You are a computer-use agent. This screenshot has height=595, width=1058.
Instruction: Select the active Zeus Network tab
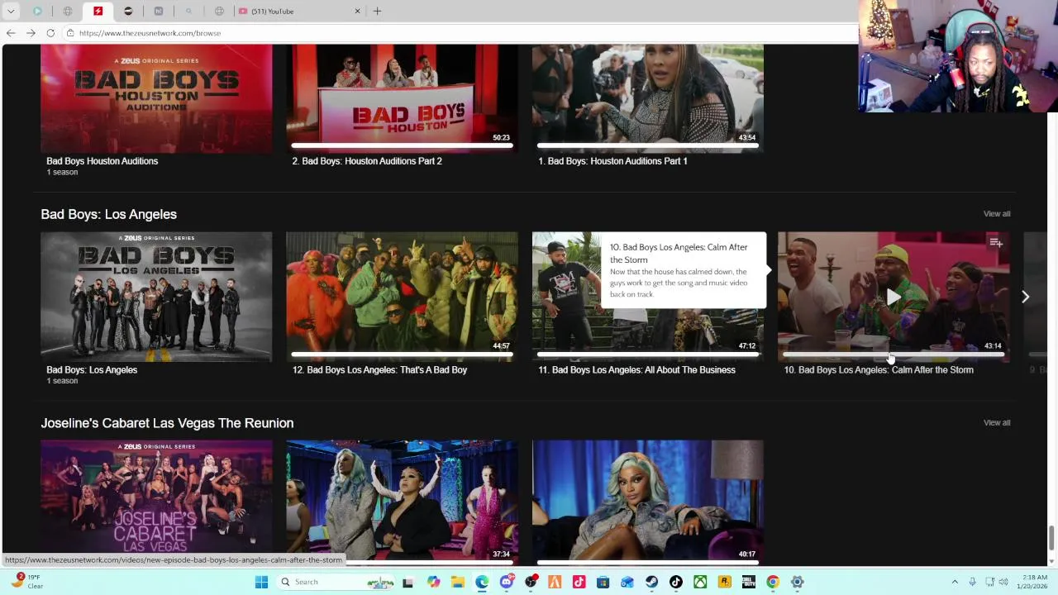[98, 11]
